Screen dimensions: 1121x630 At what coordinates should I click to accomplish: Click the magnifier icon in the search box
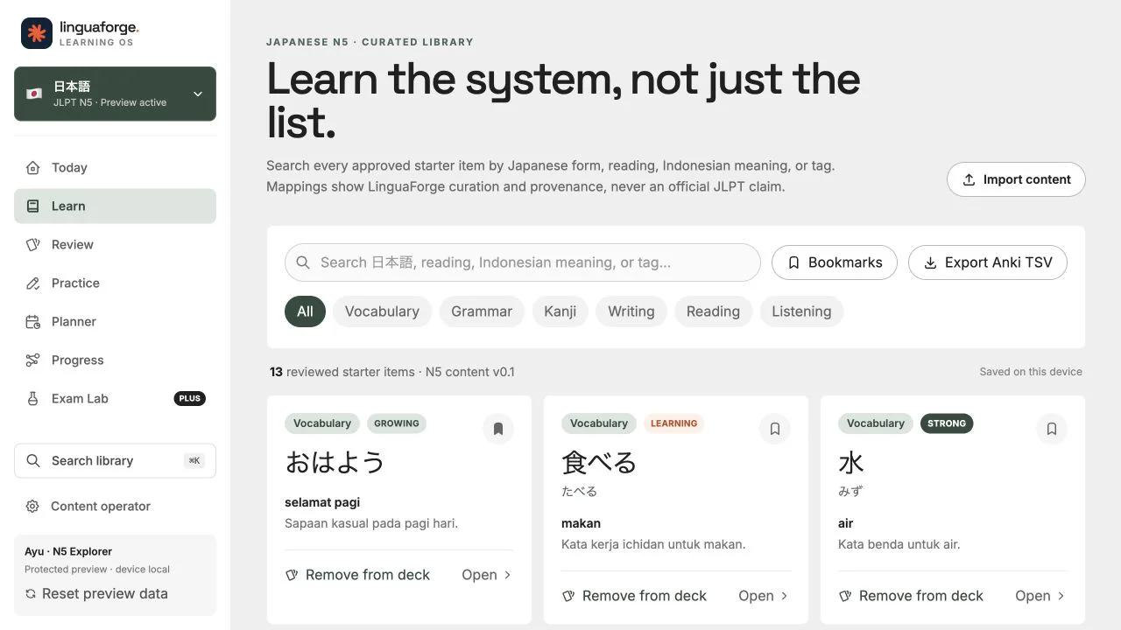pos(303,262)
